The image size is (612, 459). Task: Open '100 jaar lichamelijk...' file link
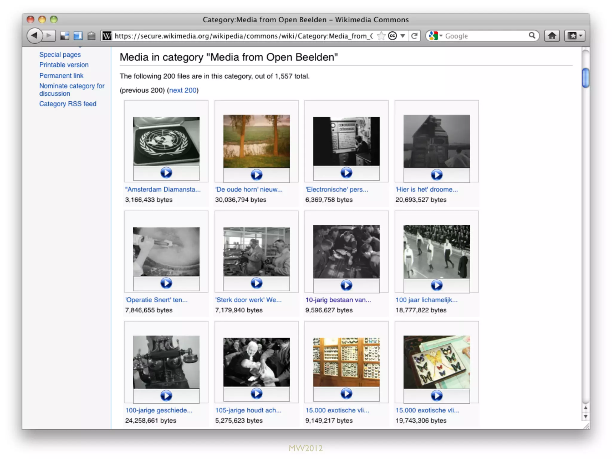pyautogui.click(x=426, y=300)
